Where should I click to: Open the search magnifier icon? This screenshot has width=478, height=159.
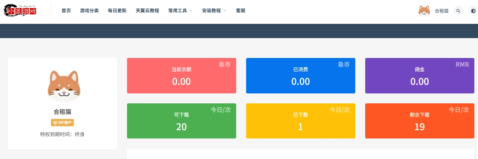[x=458, y=11]
